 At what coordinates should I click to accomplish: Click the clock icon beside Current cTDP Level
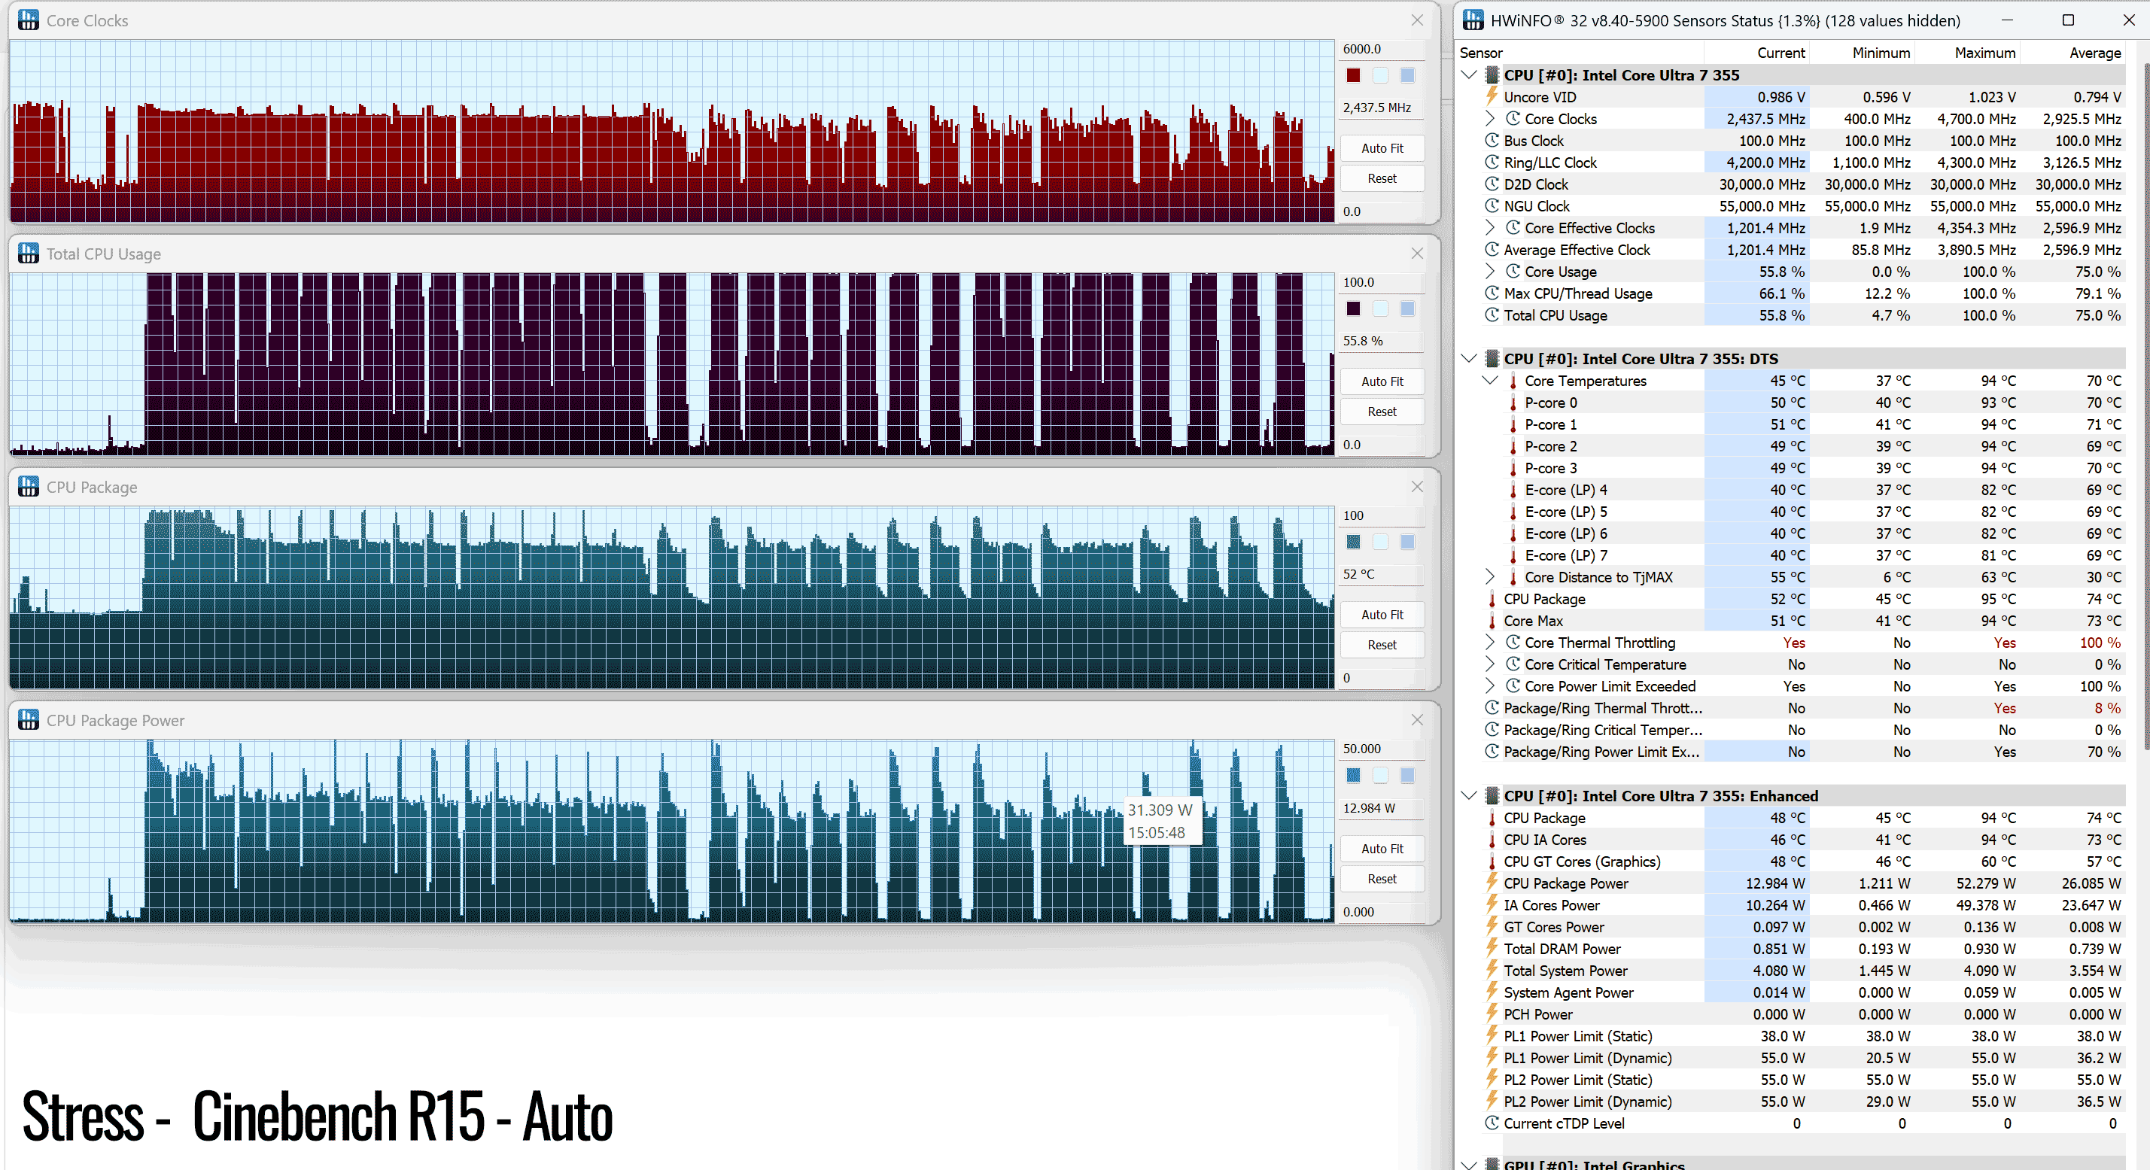pyautogui.click(x=1492, y=1123)
